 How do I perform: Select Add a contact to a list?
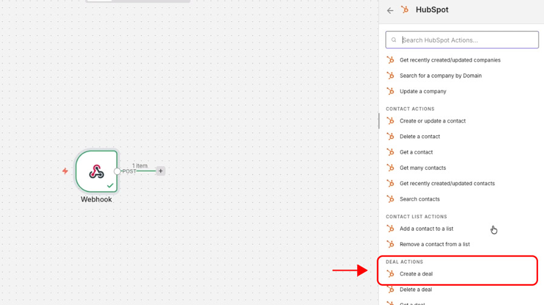point(426,229)
